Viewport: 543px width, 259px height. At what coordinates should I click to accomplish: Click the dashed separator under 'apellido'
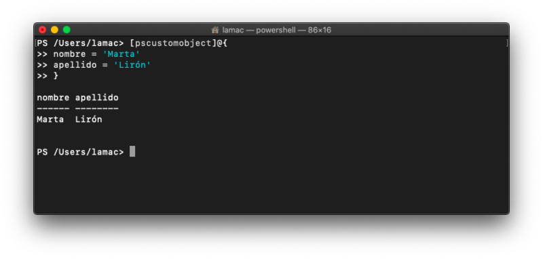(97, 108)
